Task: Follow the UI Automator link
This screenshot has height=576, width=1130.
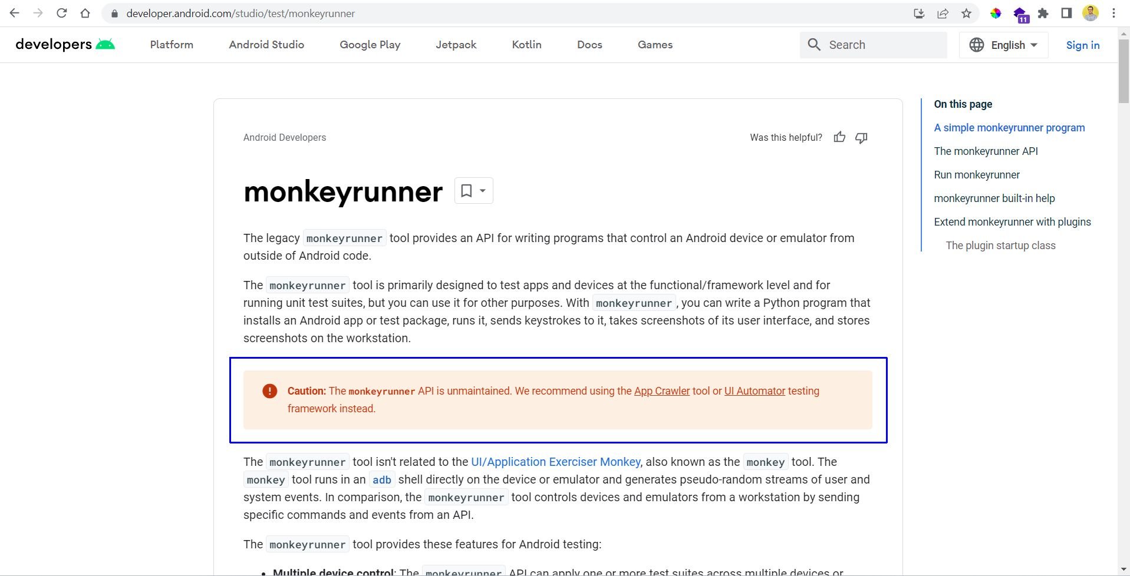Action: 755,391
